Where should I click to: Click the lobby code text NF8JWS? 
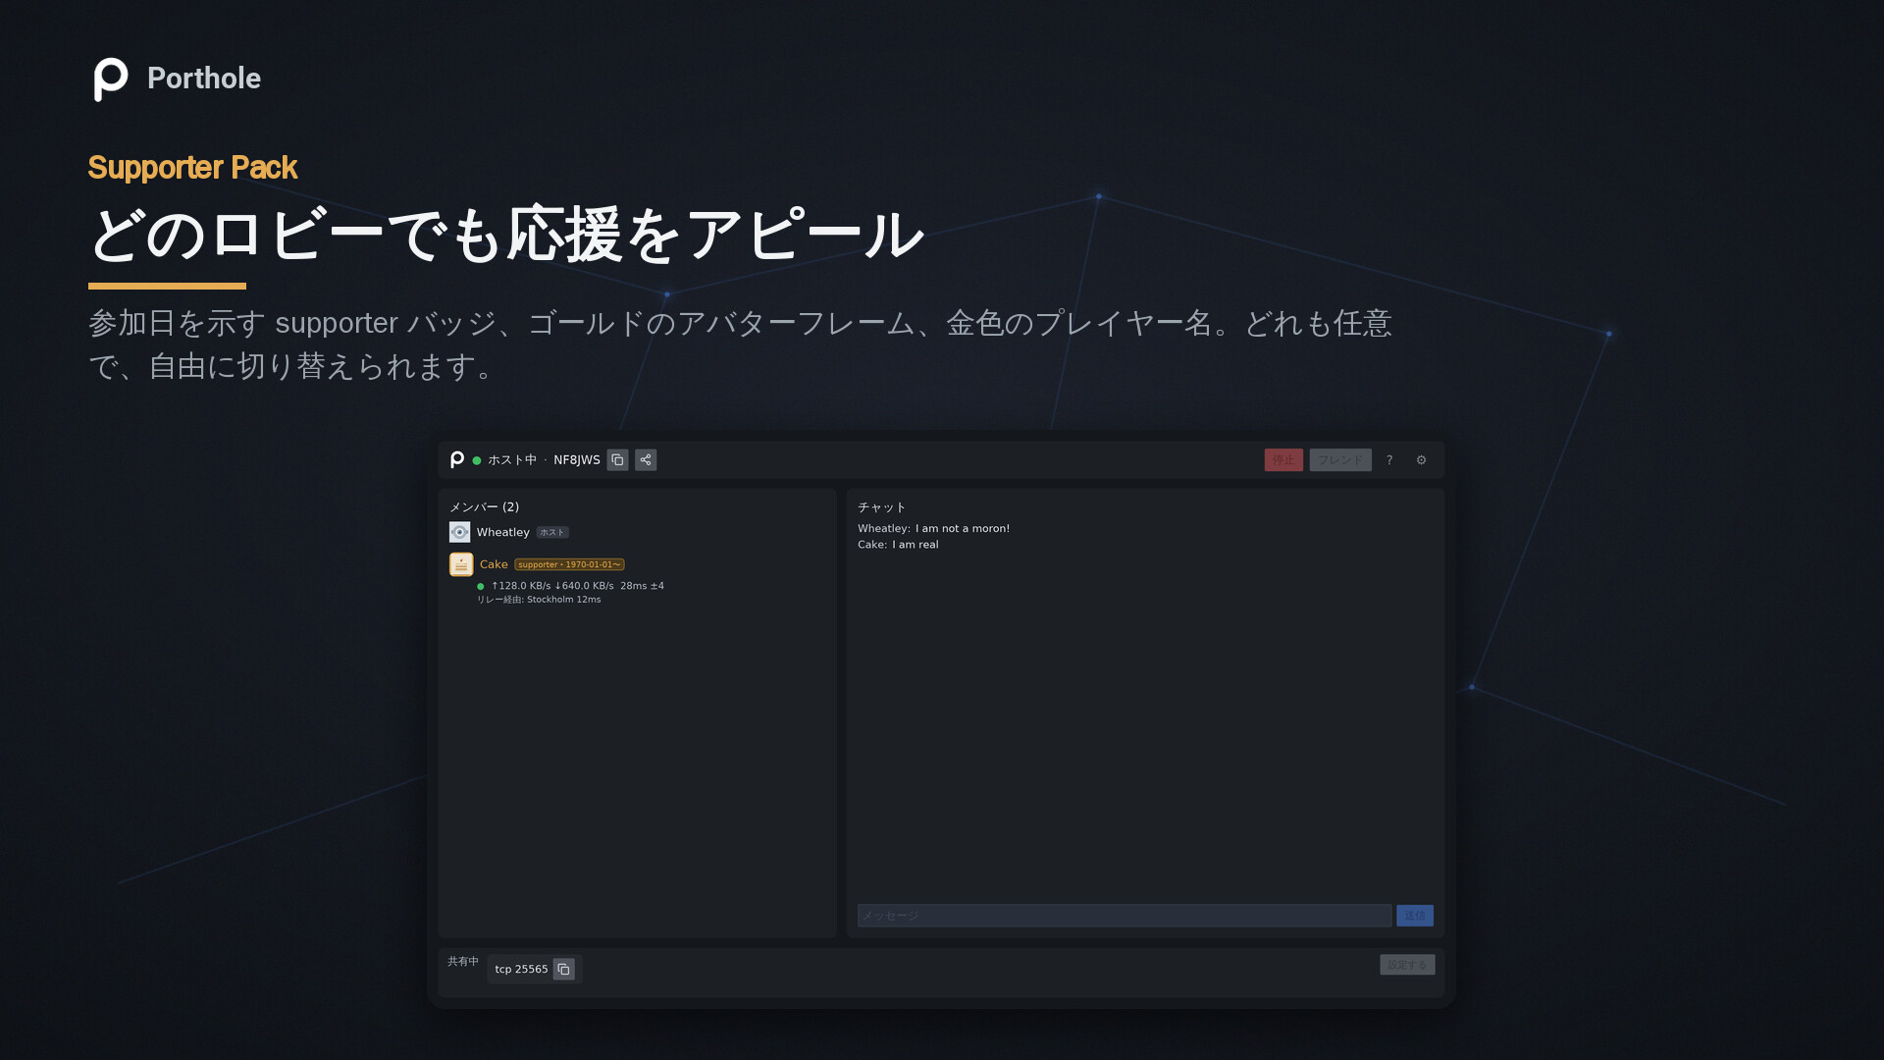tap(577, 459)
